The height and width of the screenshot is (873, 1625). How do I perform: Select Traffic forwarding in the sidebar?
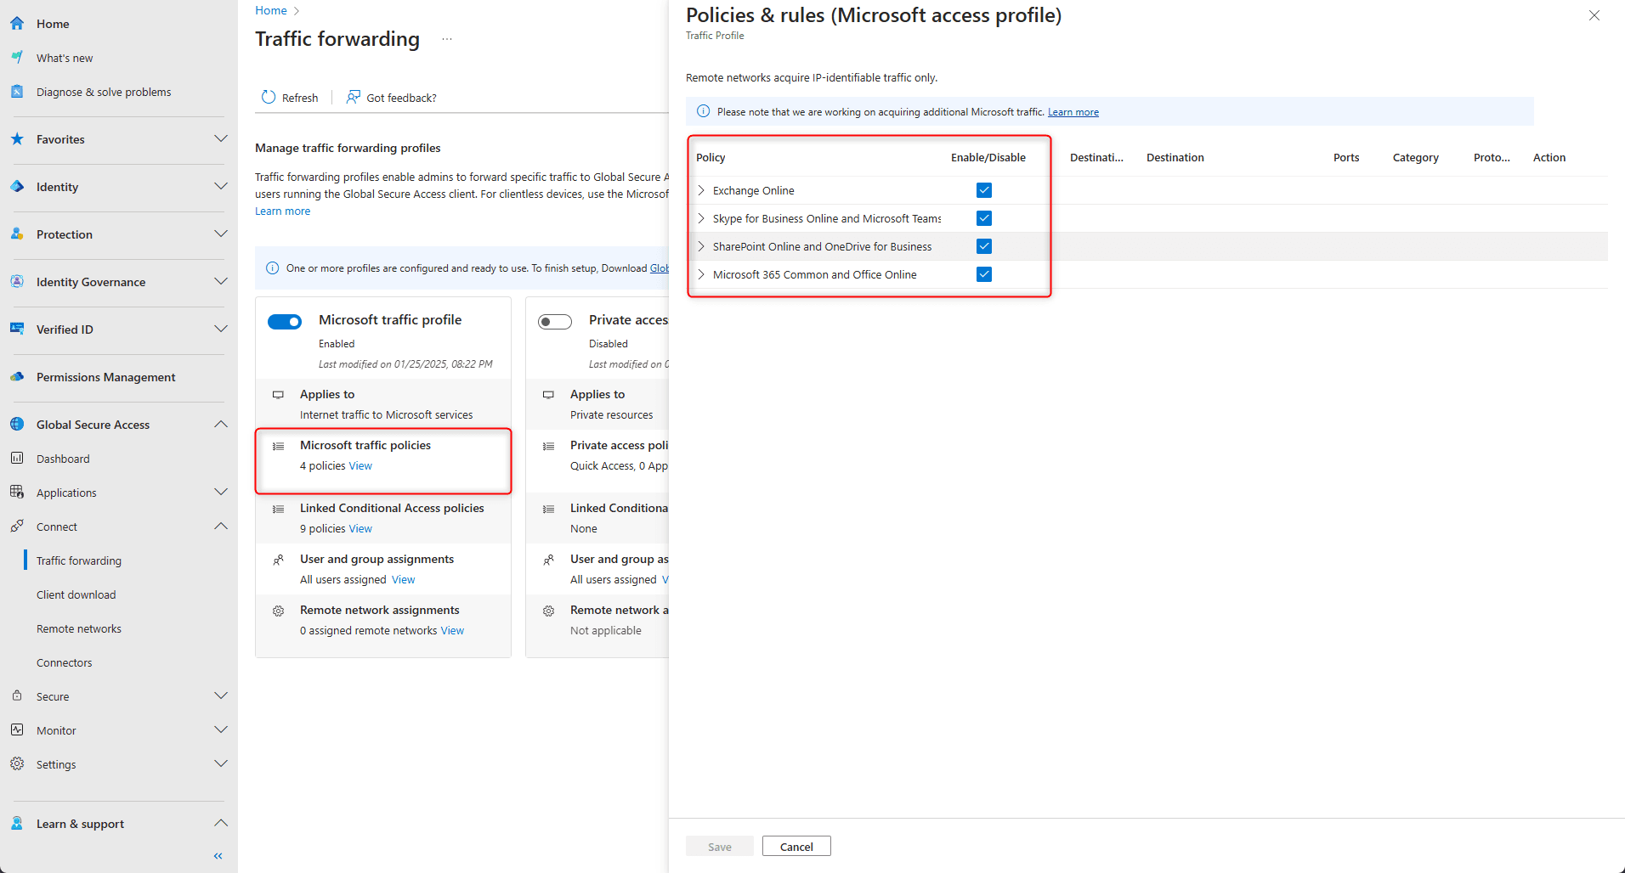pos(79,560)
